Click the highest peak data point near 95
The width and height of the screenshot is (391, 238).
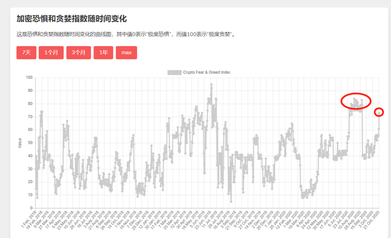coord(211,85)
